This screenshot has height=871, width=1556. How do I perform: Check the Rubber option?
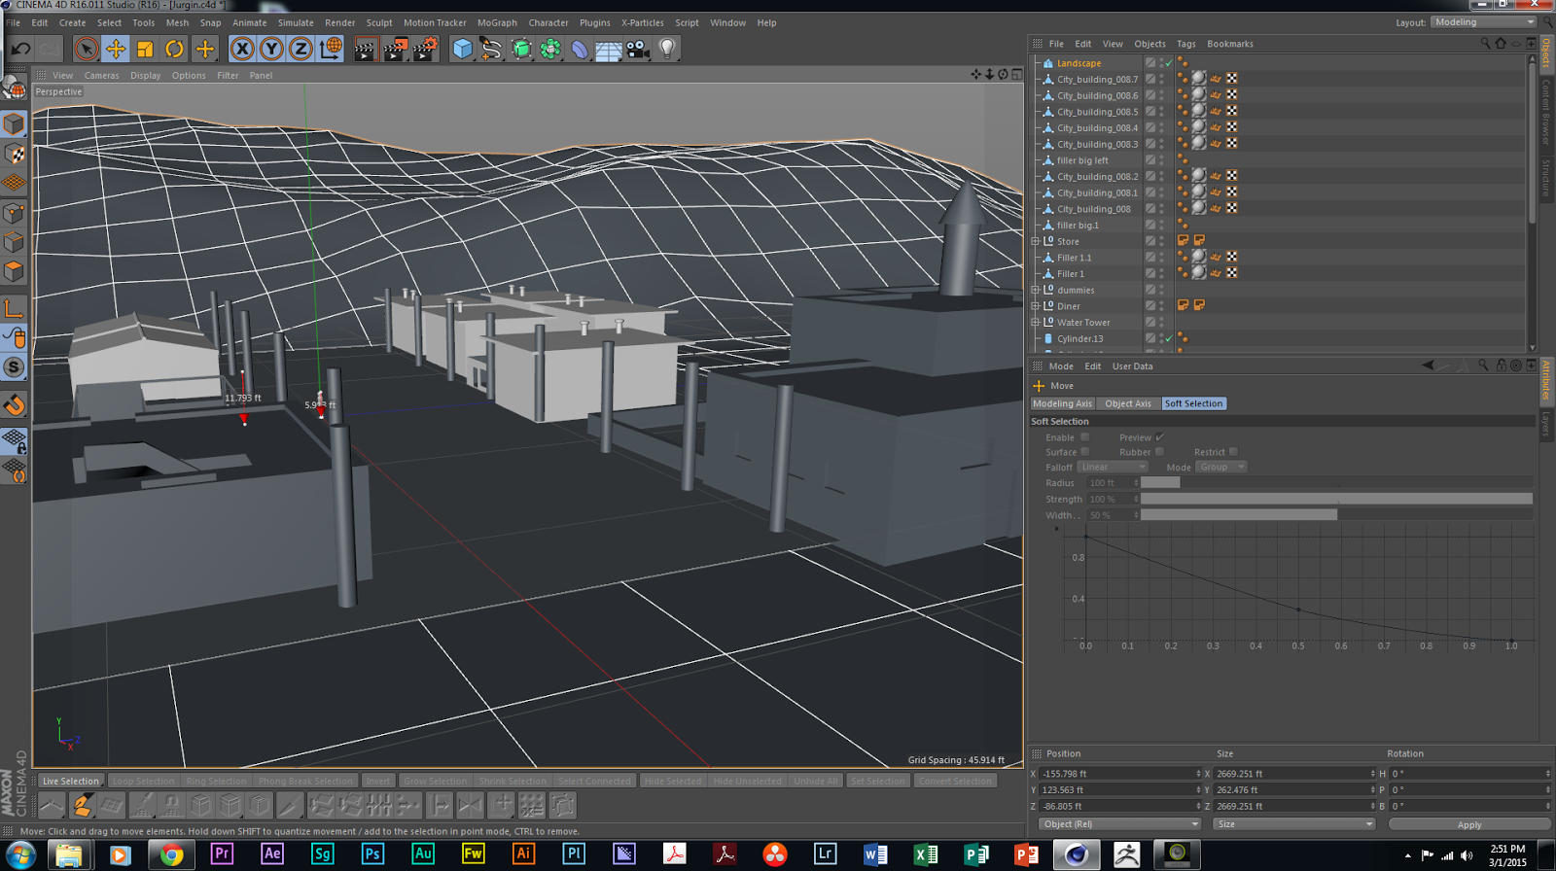click(x=1159, y=452)
